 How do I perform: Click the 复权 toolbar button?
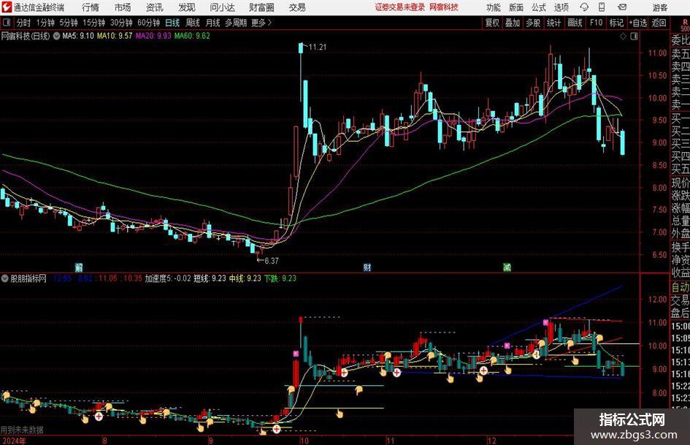[x=492, y=23]
